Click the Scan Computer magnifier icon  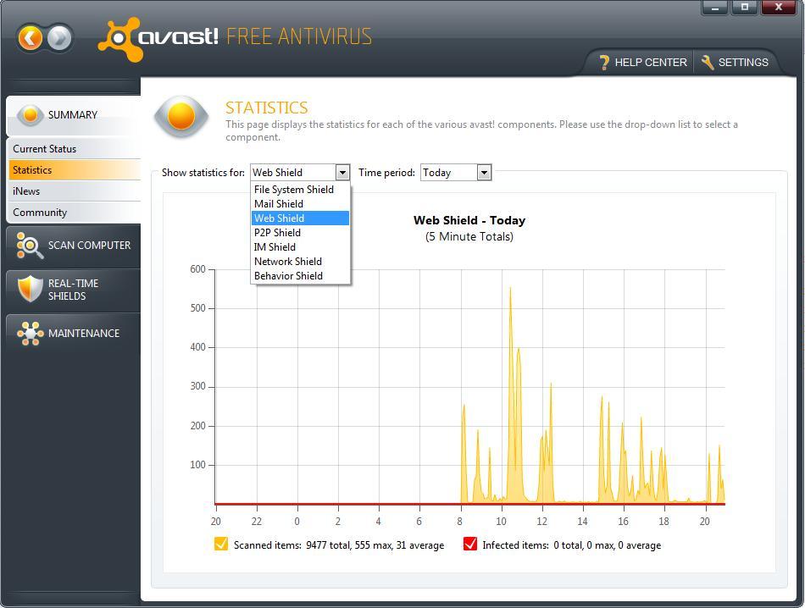tap(29, 246)
